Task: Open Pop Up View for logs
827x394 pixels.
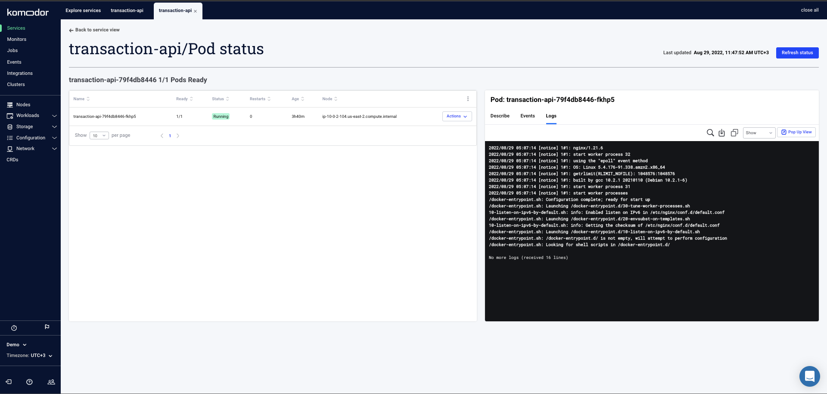Action: [x=796, y=132]
